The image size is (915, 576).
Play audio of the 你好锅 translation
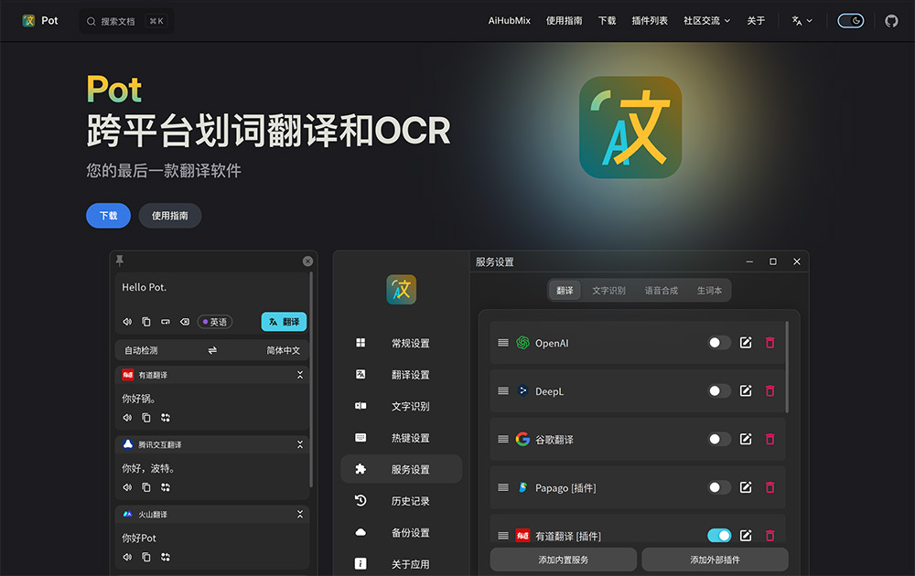click(127, 418)
